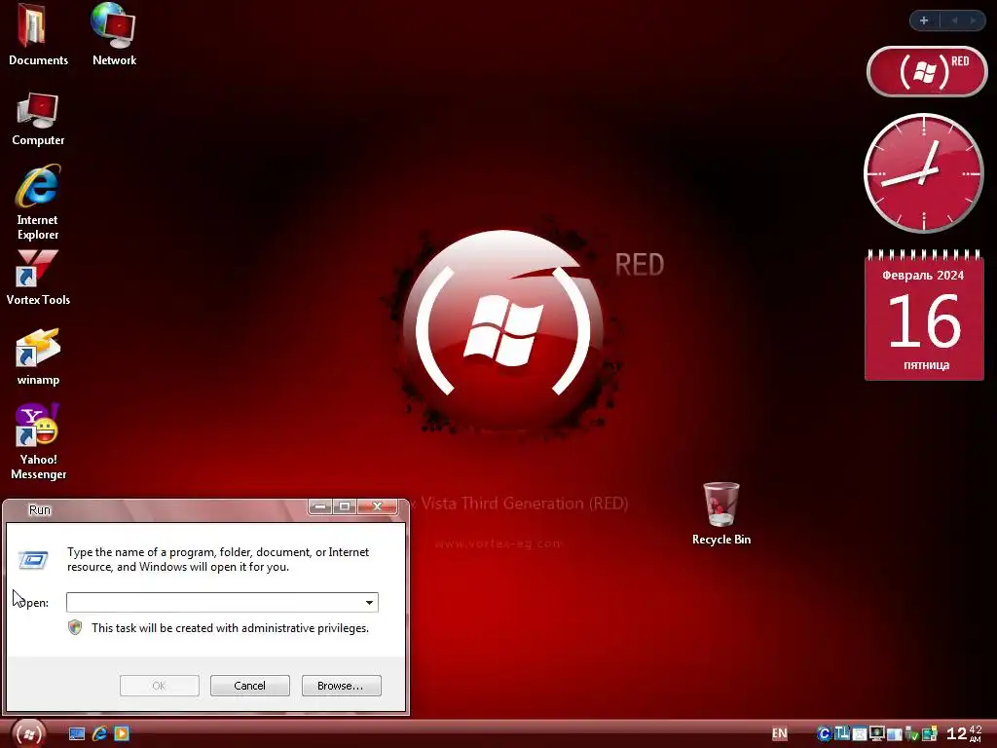Screen dimensions: 997x748
Task: Click the monitor tray icon
Action: pyautogui.click(x=877, y=733)
